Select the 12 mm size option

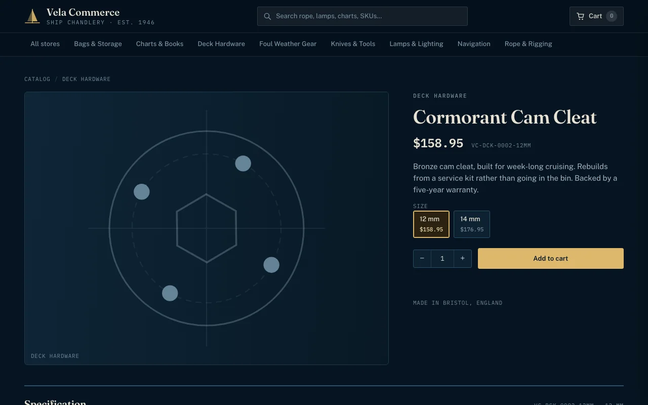tap(431, 224)
